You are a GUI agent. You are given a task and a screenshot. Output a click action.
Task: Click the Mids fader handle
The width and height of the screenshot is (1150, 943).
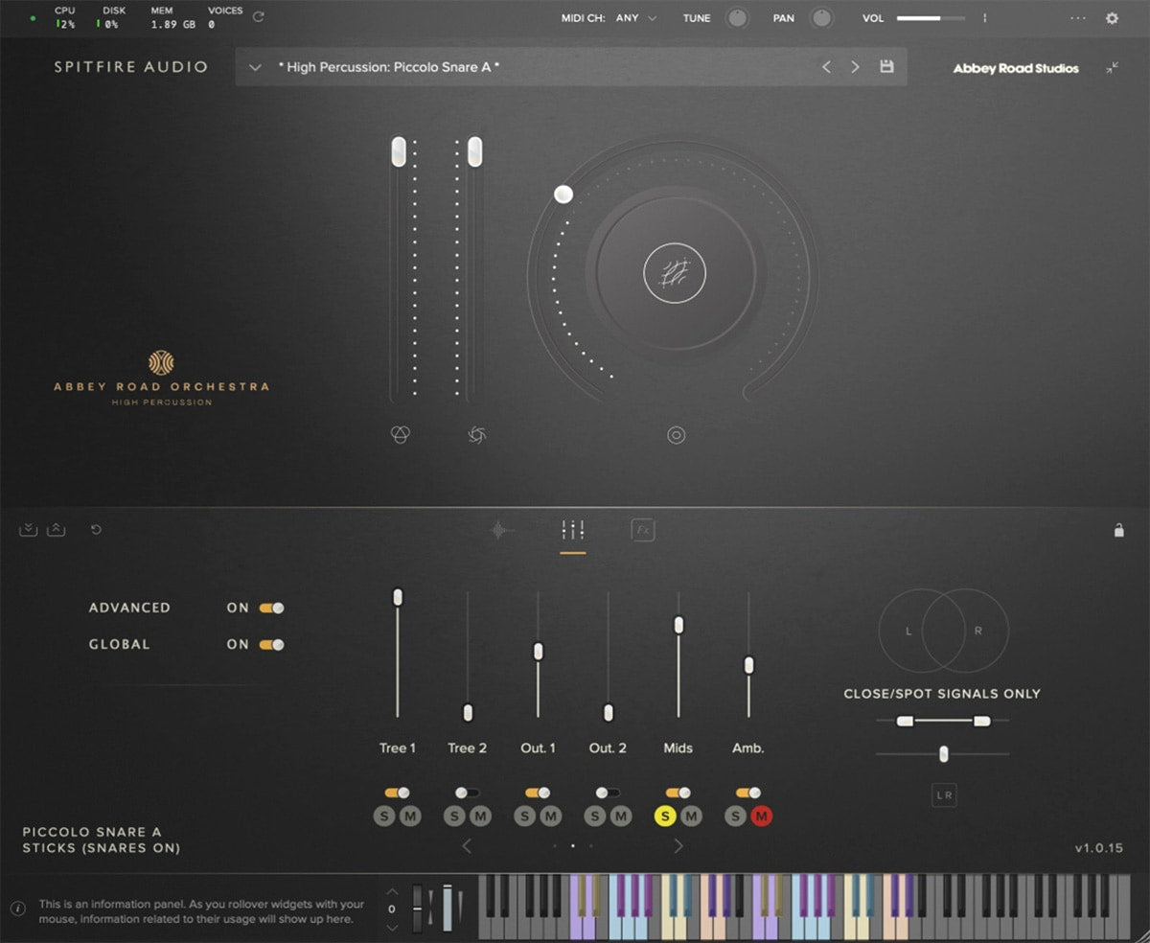678,625
